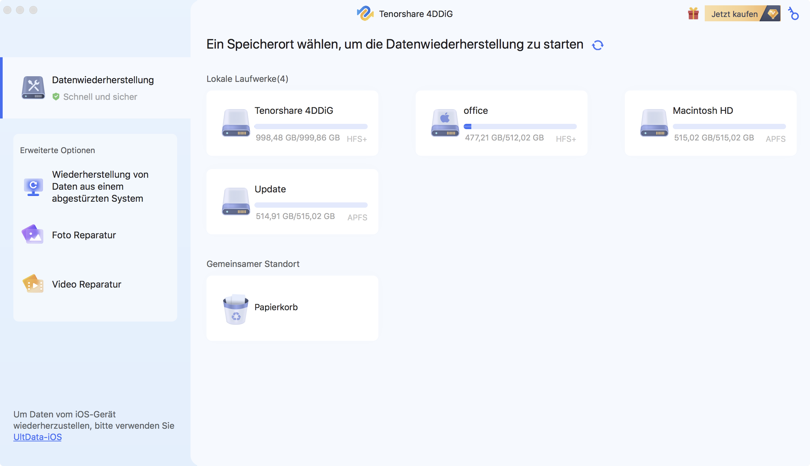Image resolution: width=810 pixels, height=466 pixels.
Task: Click the Papierkorb label
Action: coord(276,307)
